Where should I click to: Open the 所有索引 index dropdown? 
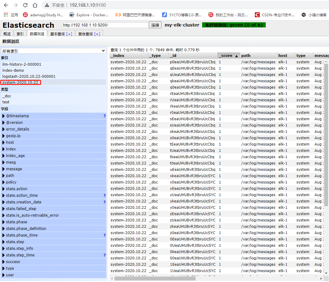pos(54,51)
